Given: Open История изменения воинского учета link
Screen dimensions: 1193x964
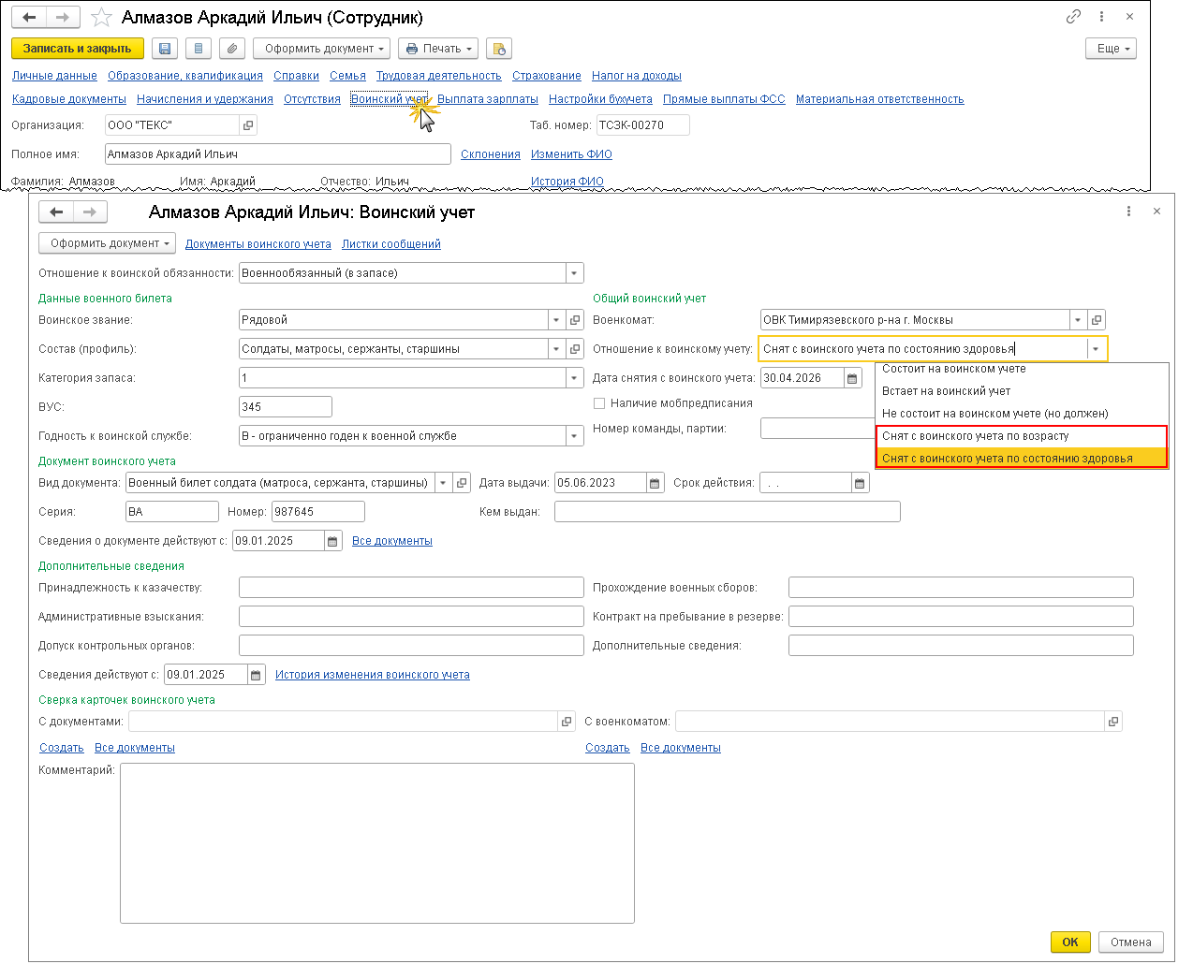Looking at the screenshot, I should click(x=373, y=675).
